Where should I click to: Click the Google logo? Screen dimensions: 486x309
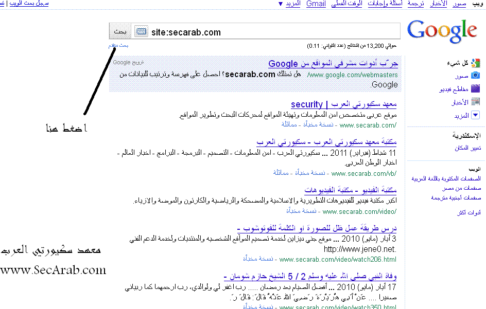pos(442,31)
